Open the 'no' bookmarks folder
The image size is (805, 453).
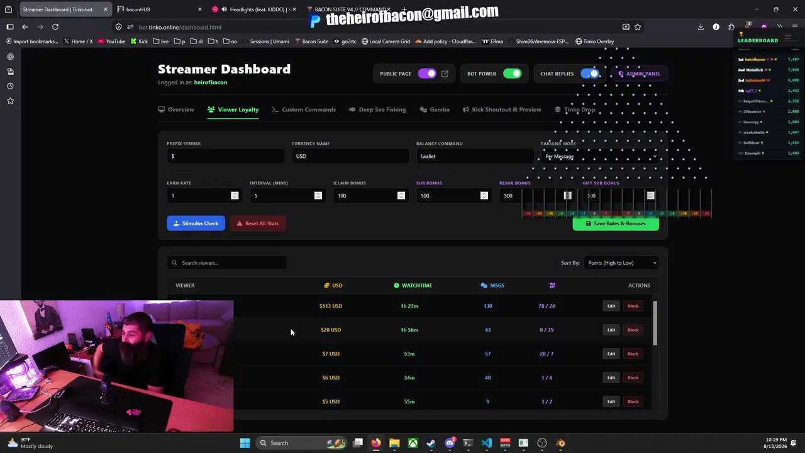pos(230,42)
